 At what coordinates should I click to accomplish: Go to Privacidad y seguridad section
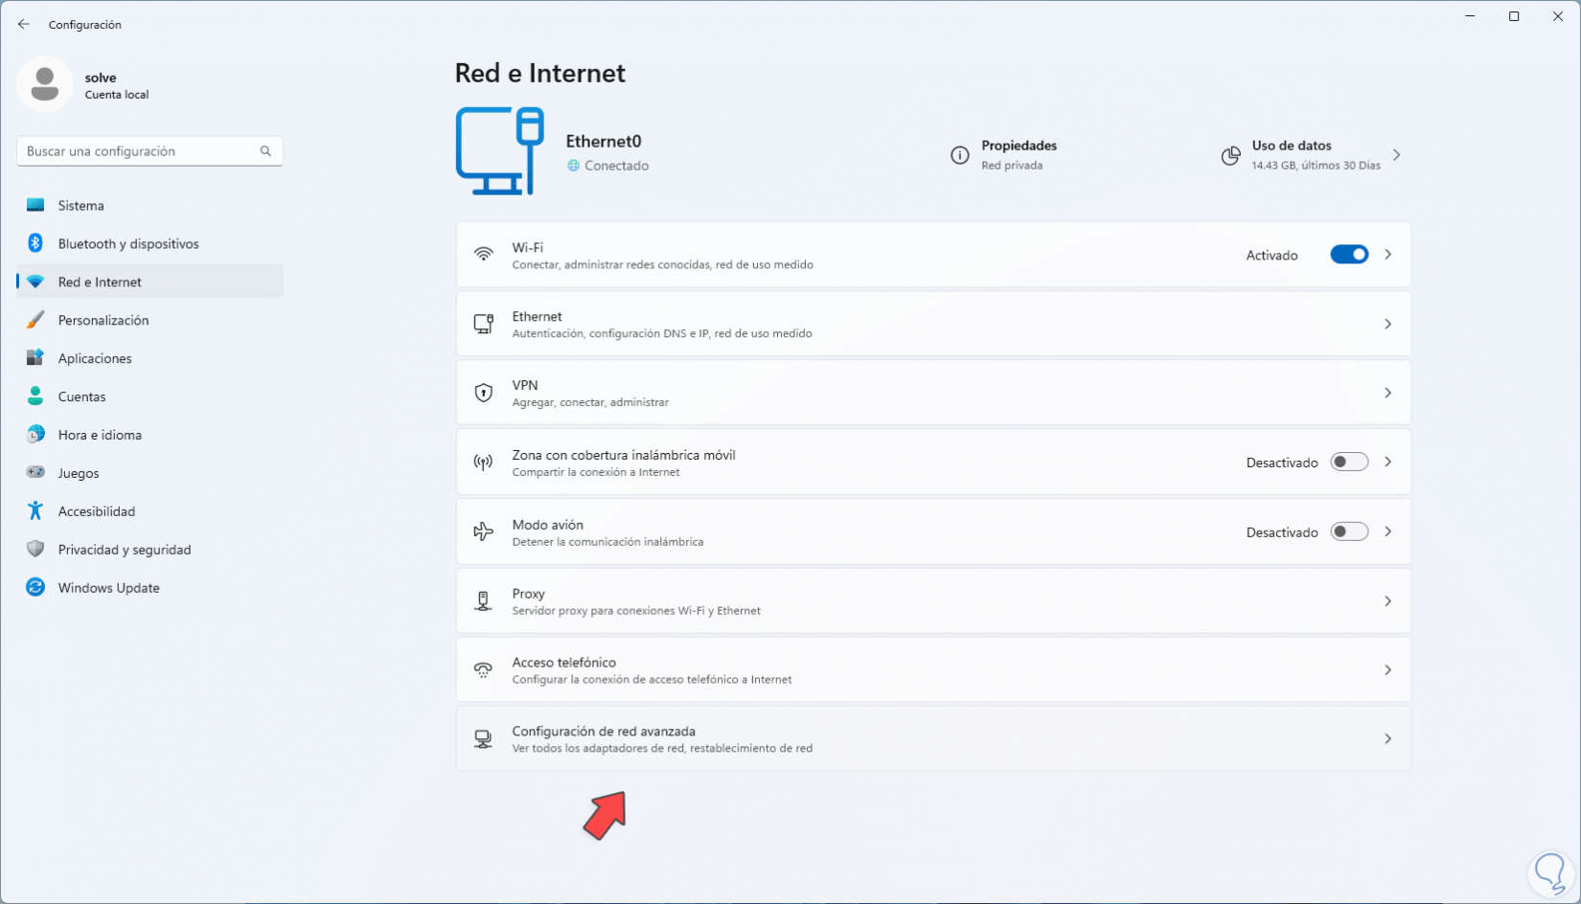point(125,550)
